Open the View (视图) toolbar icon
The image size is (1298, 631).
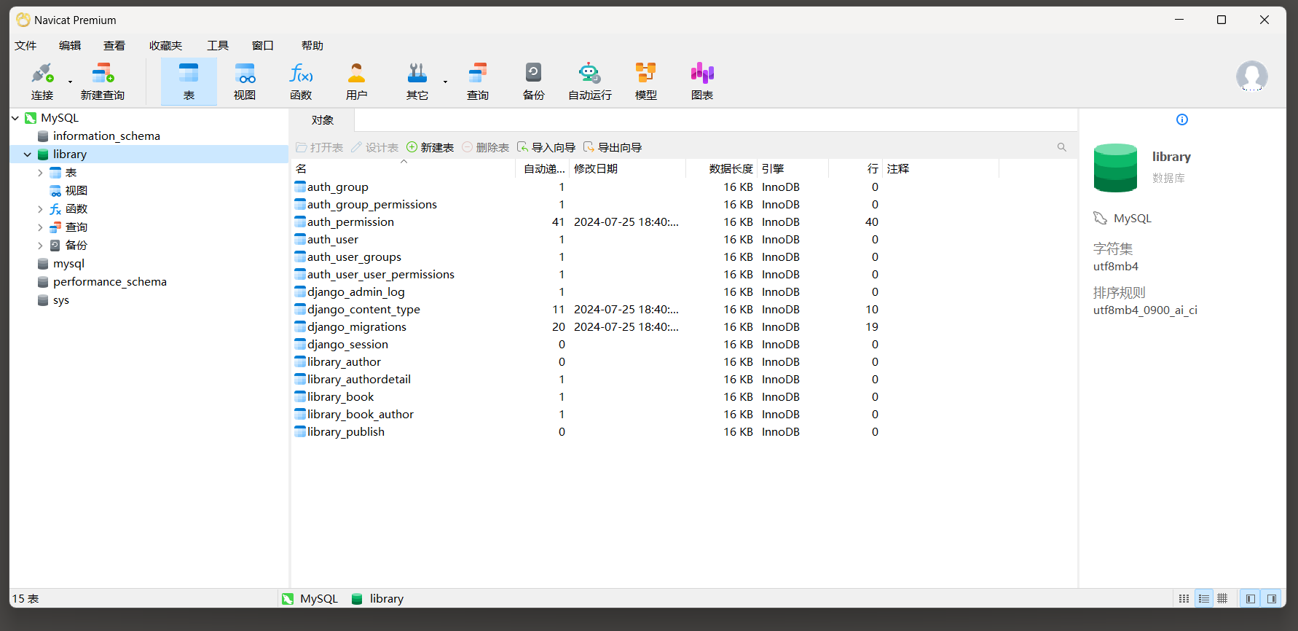(245, 82)
